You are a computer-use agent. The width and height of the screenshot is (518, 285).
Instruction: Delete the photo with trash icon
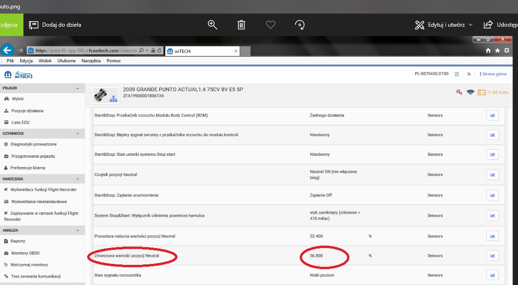pos(241,25)
